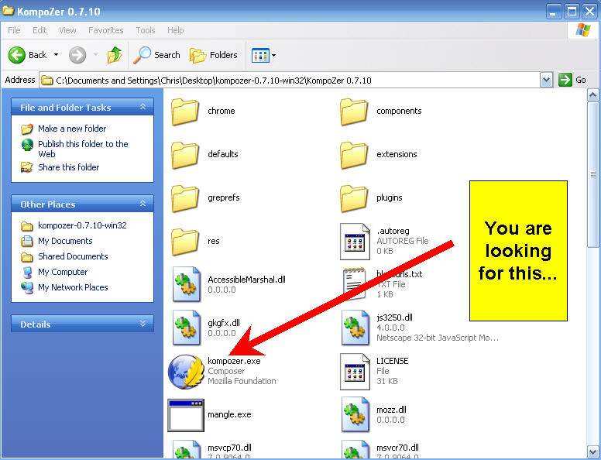Select the kompozer.exe globe icon
This screenshot has width=601, height=460.
point(186,371)
